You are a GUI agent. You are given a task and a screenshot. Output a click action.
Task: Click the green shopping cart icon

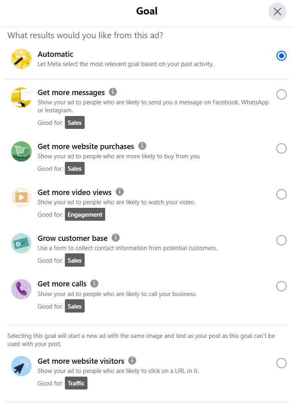tap(21, 151)
